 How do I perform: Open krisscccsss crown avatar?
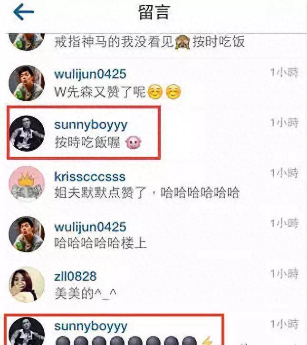[27, 184]
